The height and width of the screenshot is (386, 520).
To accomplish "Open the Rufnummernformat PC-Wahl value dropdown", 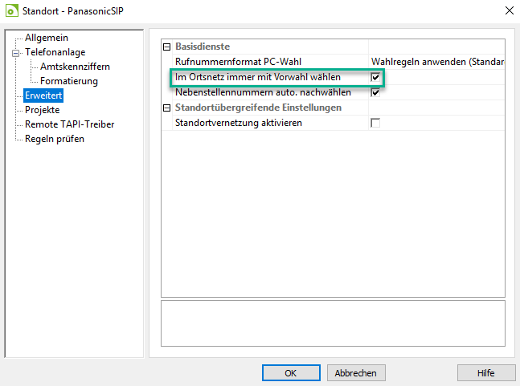I will pyautogui.click(x=436, y=62).
